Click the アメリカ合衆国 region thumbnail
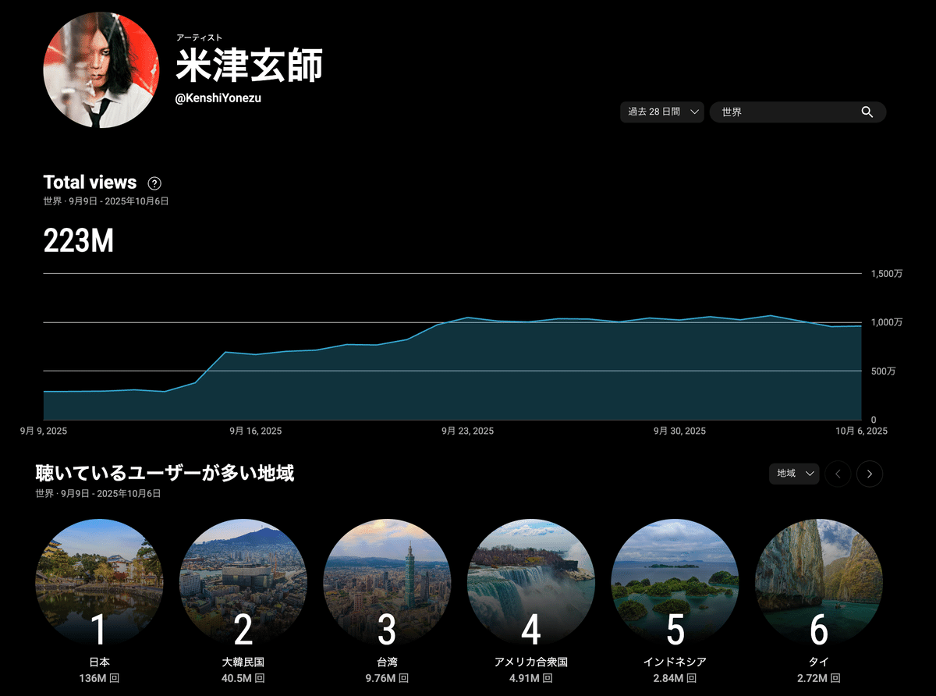The image size is (936, 696). click(x=531, y=582)
